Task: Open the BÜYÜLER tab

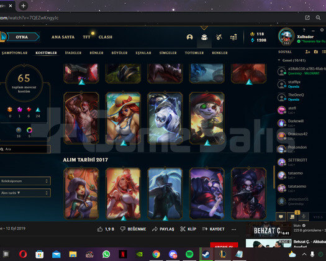Action: click(120, 53)
